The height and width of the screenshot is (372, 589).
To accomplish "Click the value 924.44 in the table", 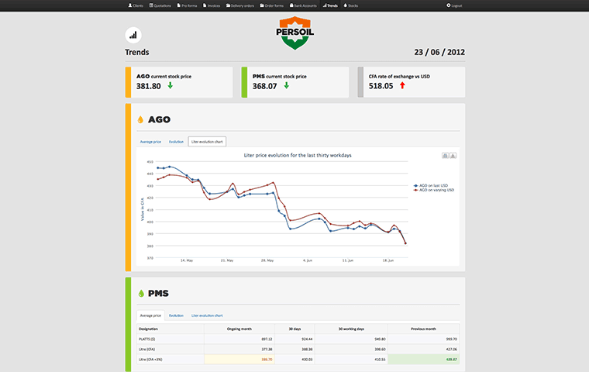I will click(x=307, y=339).
